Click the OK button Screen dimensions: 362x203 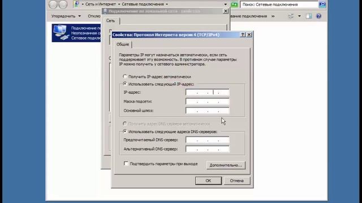208,180
